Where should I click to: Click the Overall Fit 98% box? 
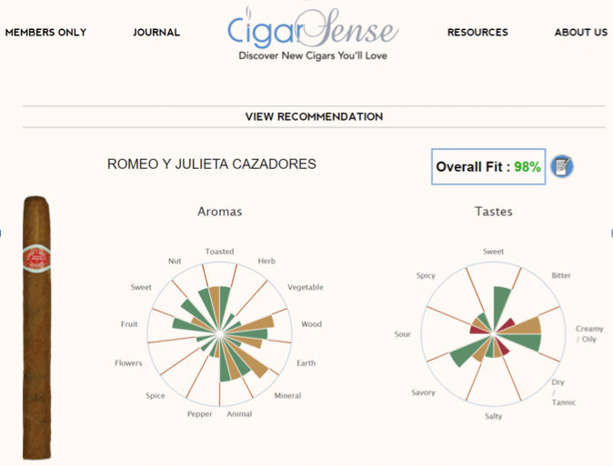point(488,167)
